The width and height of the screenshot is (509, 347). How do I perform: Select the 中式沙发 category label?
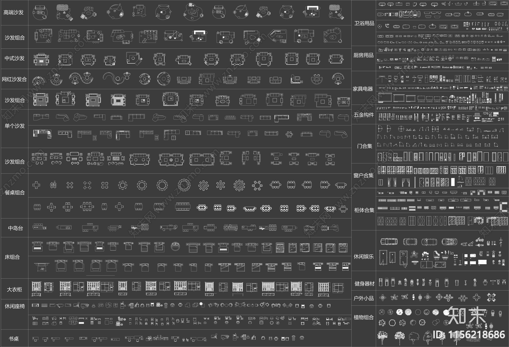tap(14, 58)
